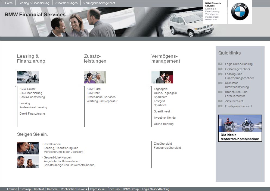Click the Vermögensmanagement couple thumbnail
This screenshot has height=191, width=270.
[162, 77]
